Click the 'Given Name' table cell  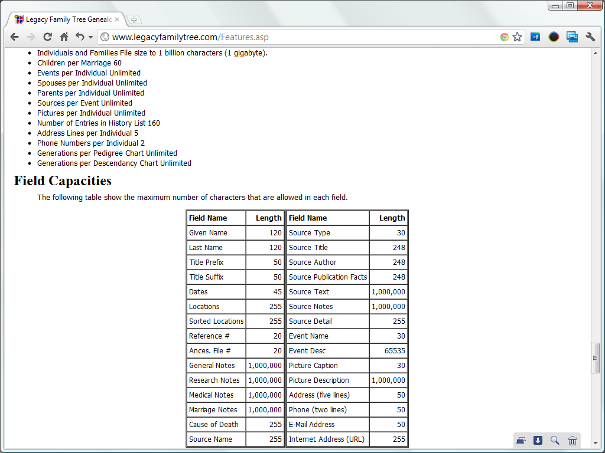click(216, 232)
